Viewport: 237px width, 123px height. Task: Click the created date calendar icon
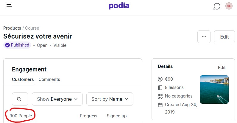tap(160, 105)
